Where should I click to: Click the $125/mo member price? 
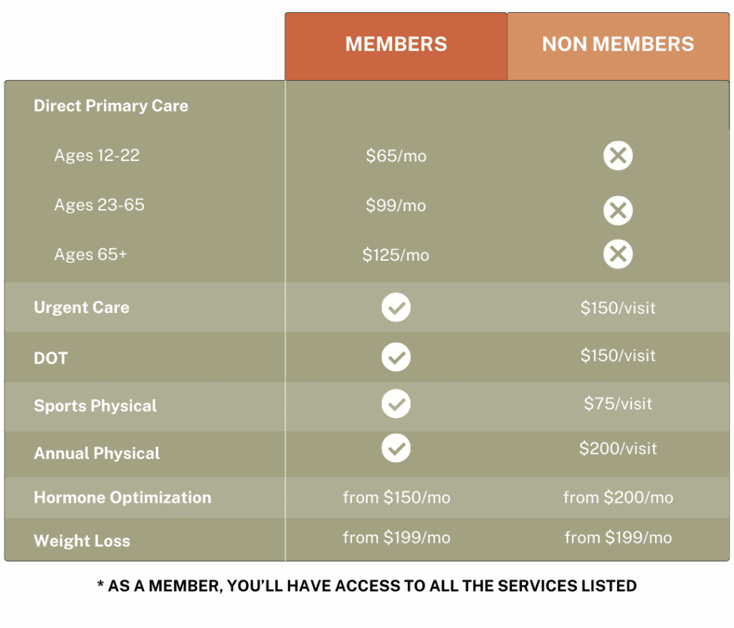tap(396, 255)
